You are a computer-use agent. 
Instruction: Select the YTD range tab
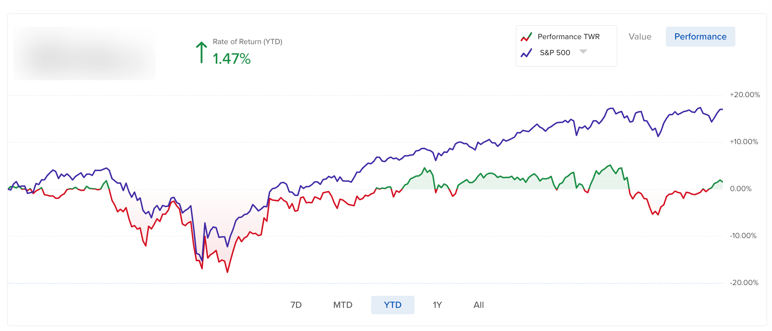click(392, 305)
